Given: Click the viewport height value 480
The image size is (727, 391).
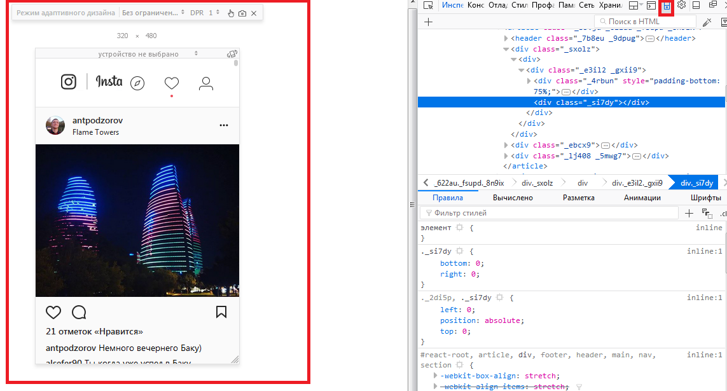Looking at the screenshot, I should pos(151,36).
